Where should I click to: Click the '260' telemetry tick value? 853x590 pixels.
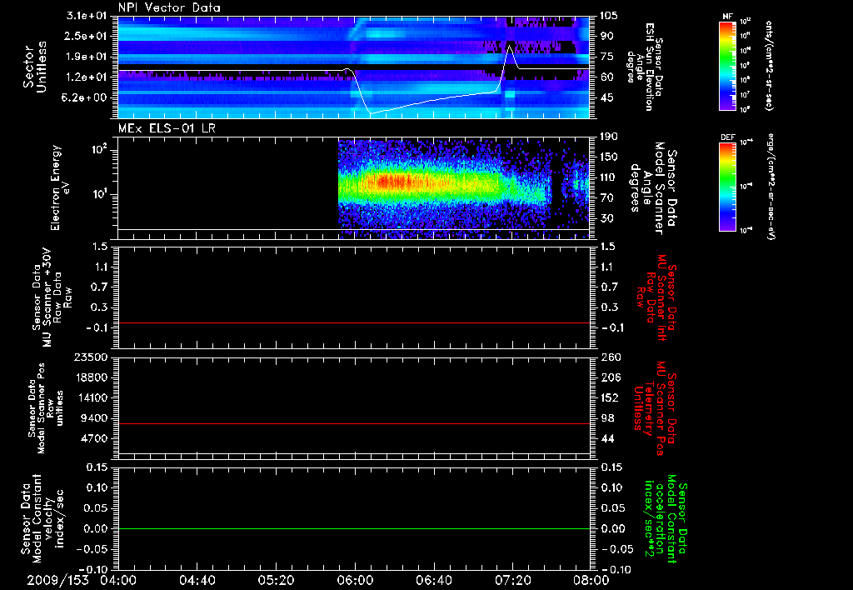pos(609,357)
